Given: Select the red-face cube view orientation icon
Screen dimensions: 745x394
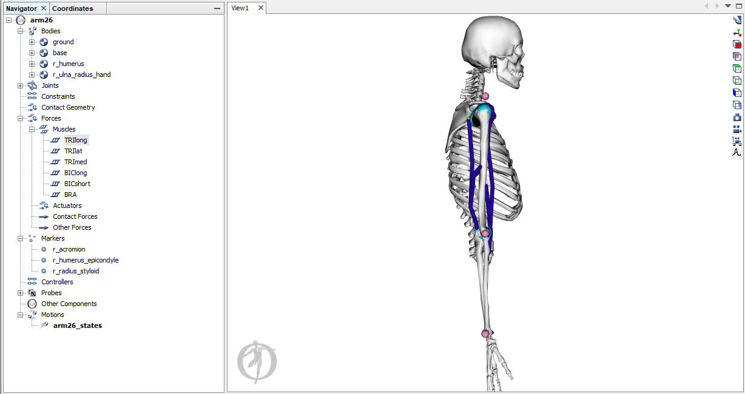Looking at the screenshot, I should pyautogui.click(x=737, y=44).
